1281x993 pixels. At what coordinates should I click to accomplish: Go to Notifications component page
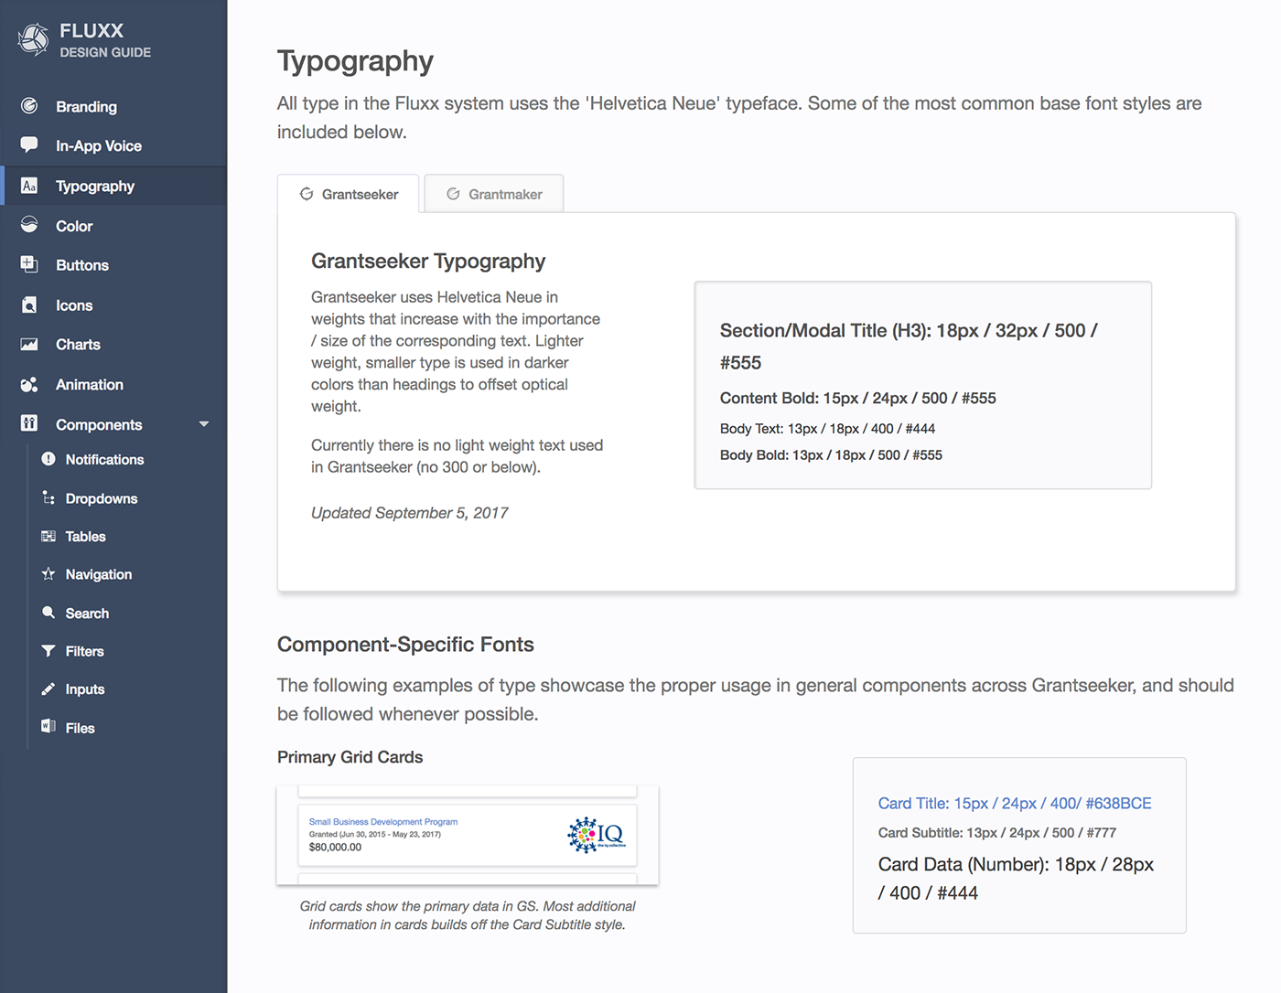[x=104, y=459]
